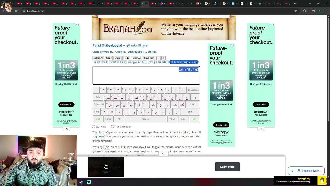
Task: Select the Standard layout radio button
Action: coord(94,127)
